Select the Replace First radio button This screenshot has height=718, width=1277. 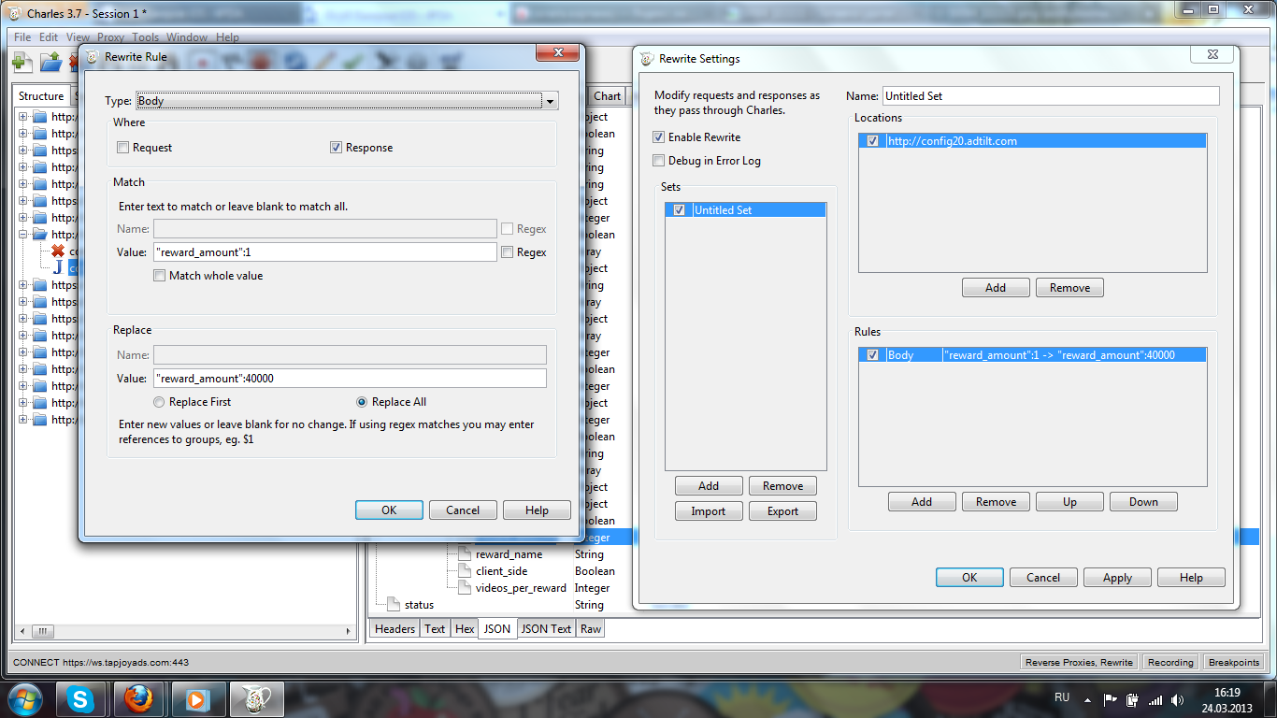pyautogui.click(x=160, y=402)
